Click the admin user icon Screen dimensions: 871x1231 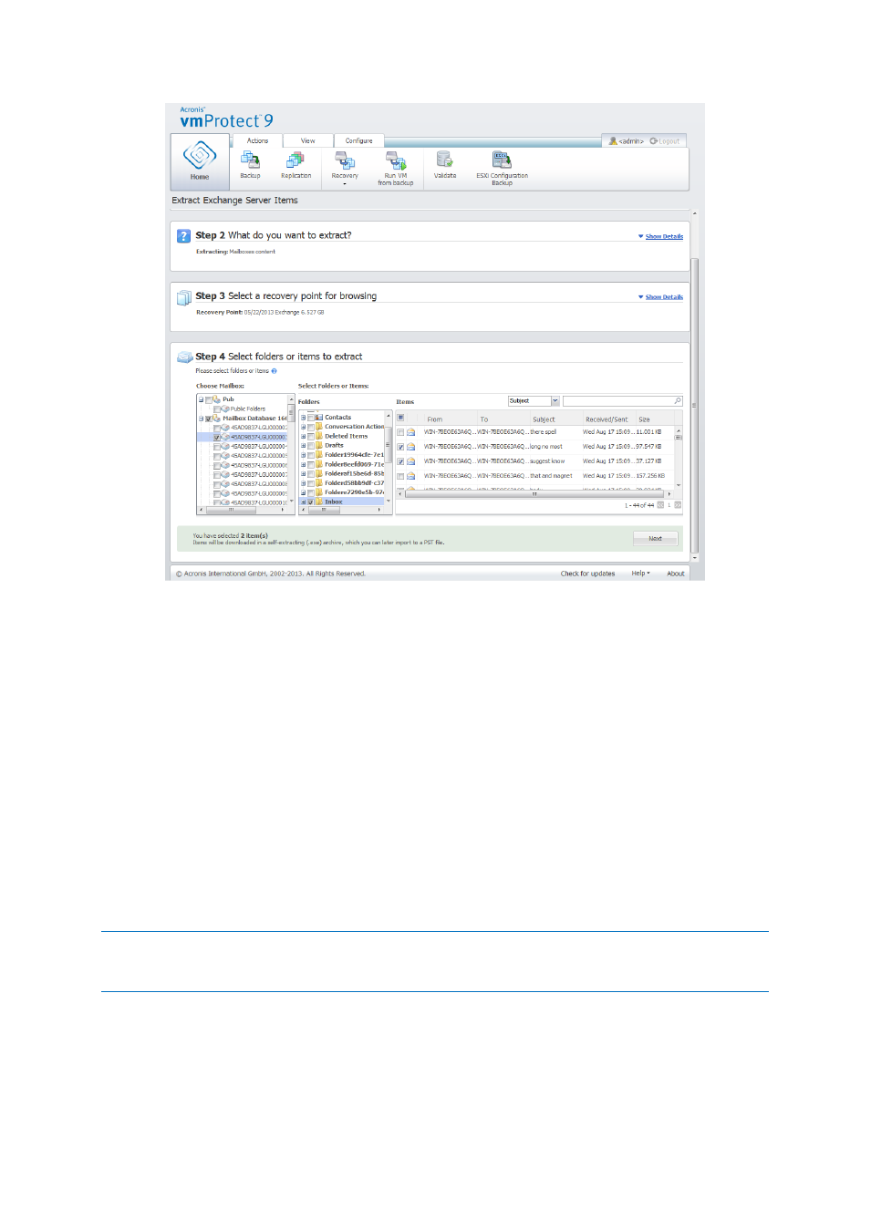point(613,141)
